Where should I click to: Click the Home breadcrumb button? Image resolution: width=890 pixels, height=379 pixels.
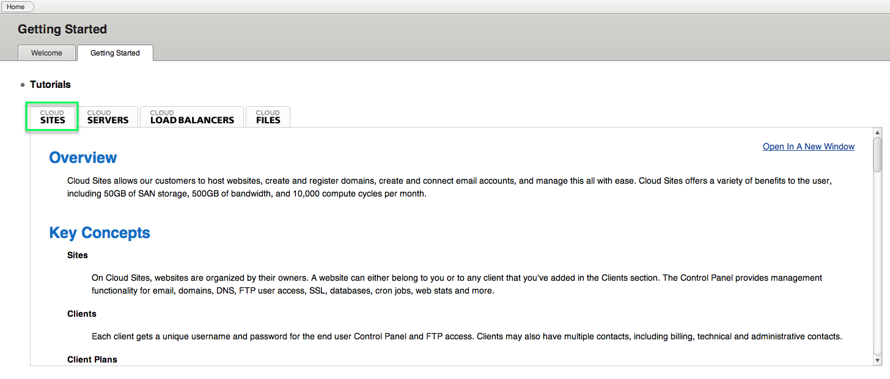[17, 7]
